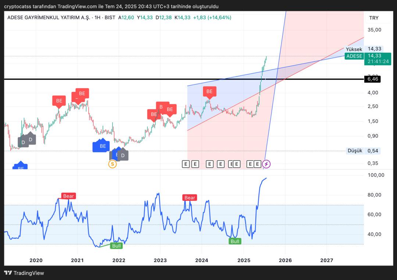Click the 35,00 price axis label
397x280 pixels.
[375, 30]
